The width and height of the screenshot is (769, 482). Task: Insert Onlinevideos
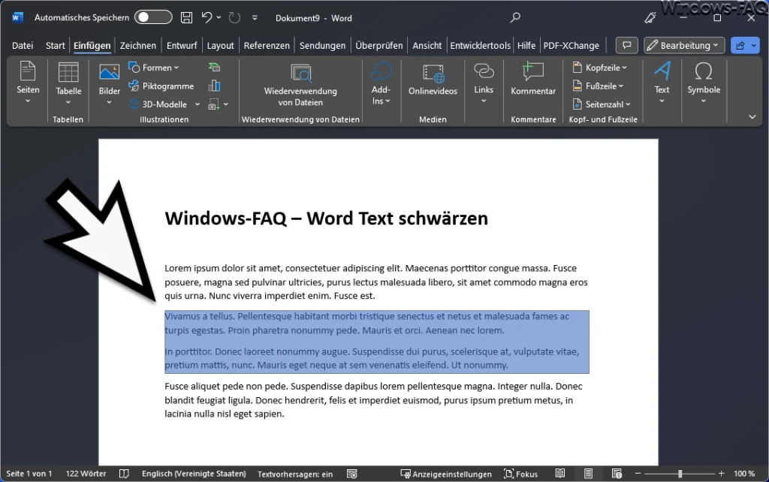point(433,81)
